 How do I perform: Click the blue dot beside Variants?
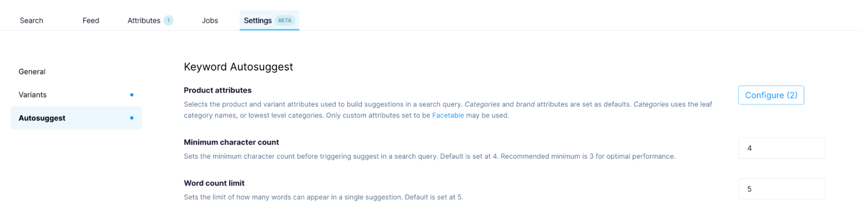132,95
